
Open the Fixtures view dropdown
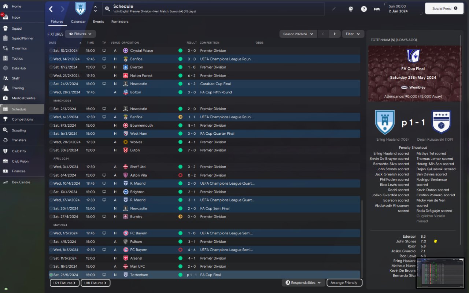80,34
